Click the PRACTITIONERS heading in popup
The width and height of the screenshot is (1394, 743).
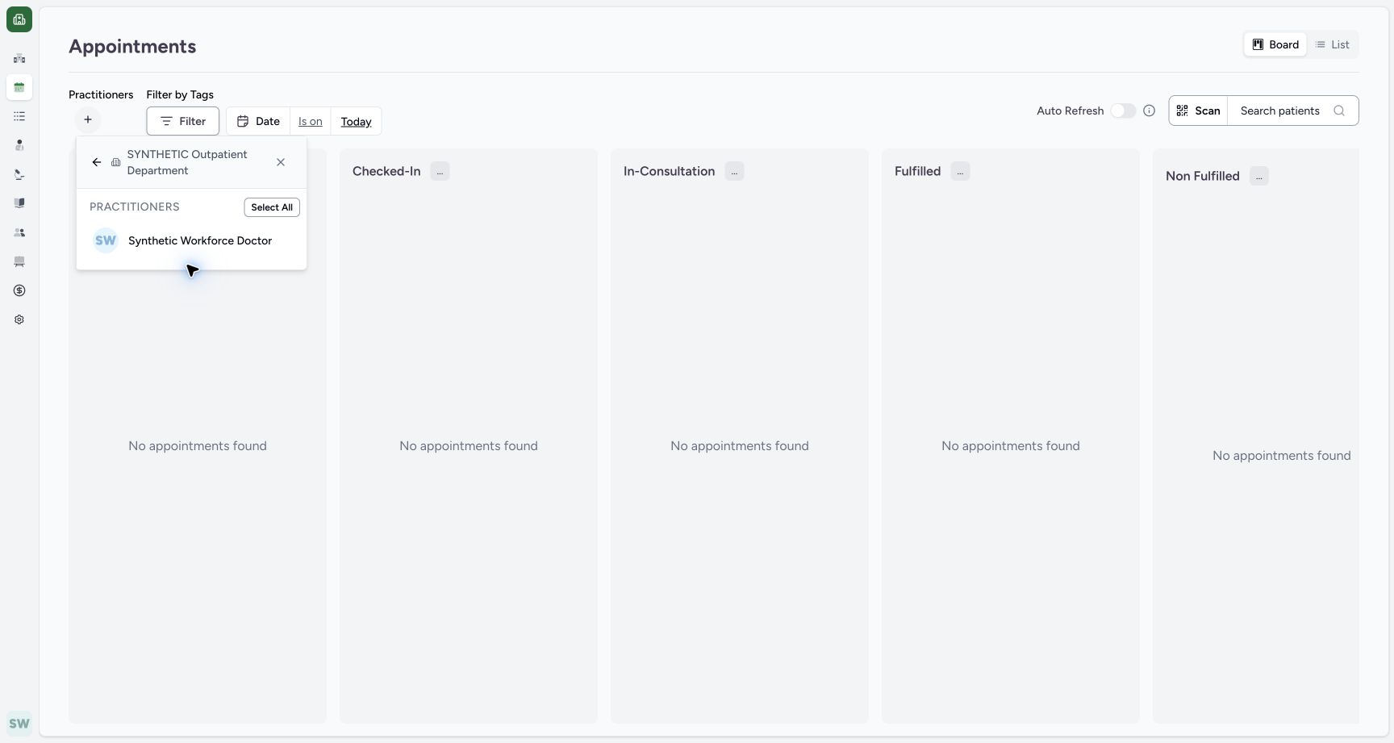tap(135, 207)
